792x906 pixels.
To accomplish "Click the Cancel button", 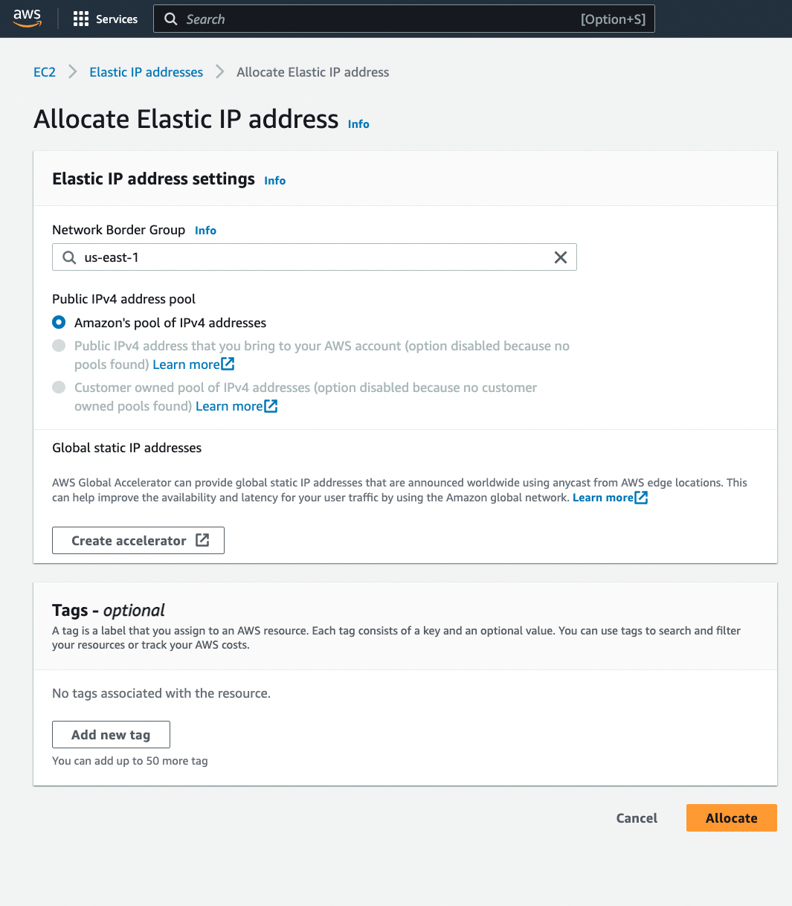I will (637, 817).
